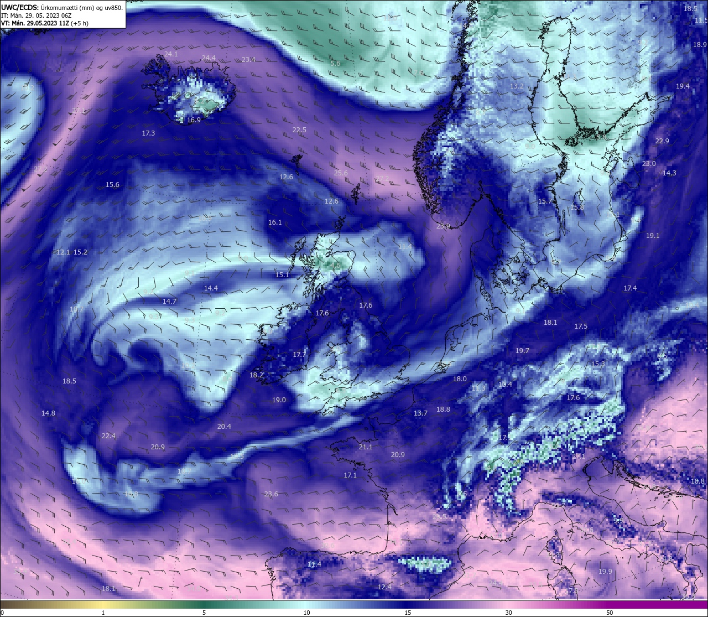This screenshot has width=708, height=617.
Task: Select the 24.4 value north of Iceland
Action: pos(209,58)
